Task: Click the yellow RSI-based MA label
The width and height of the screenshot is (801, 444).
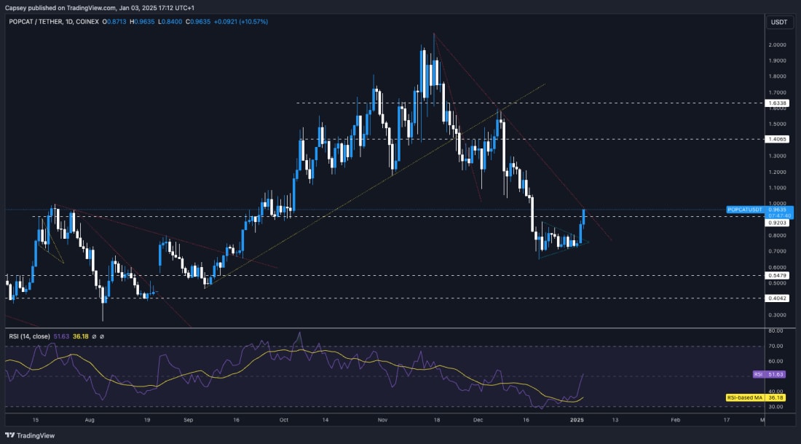Action: point(756,397)
